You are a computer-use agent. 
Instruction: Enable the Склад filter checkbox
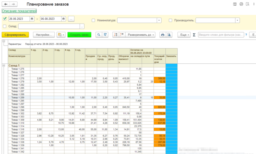tap(5, 26)
